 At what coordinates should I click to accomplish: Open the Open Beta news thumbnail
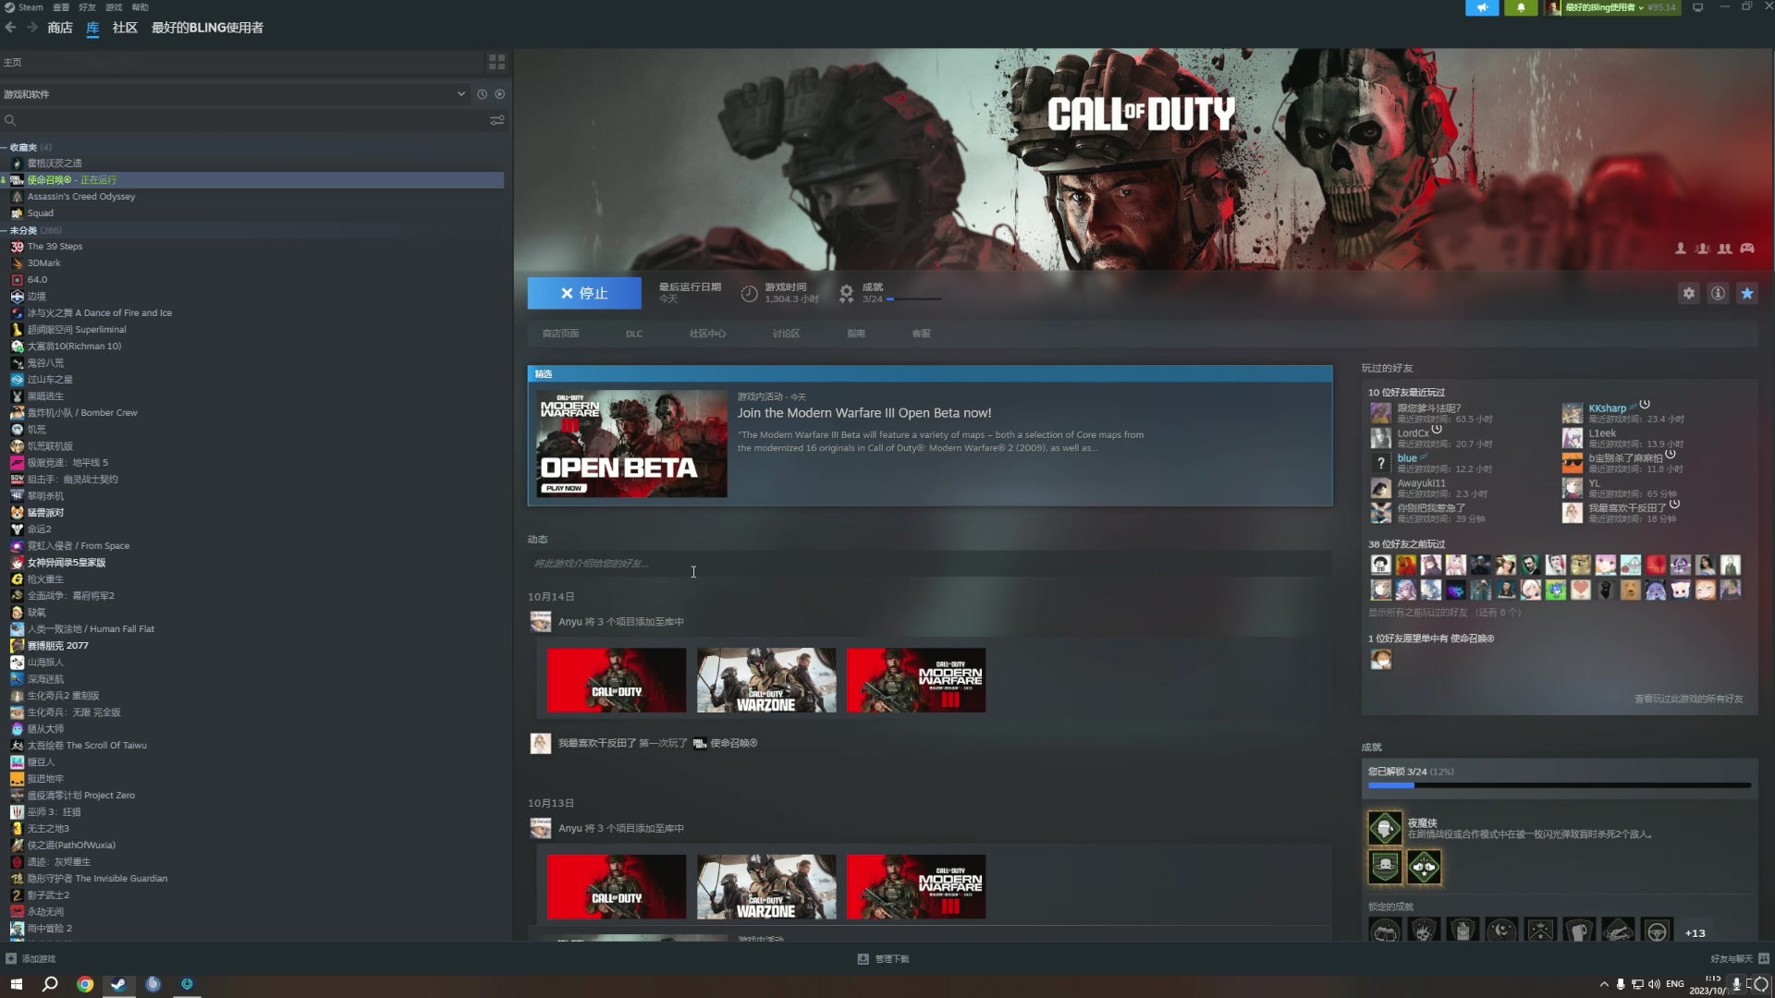(632, 444)
